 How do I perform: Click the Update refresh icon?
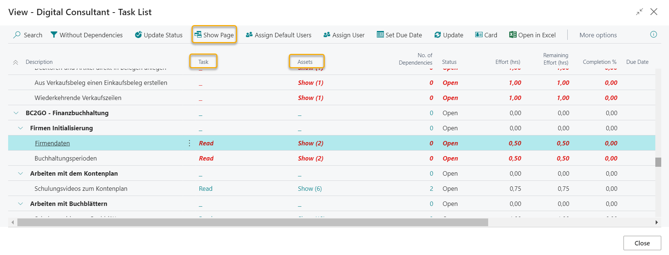point(437,35)
